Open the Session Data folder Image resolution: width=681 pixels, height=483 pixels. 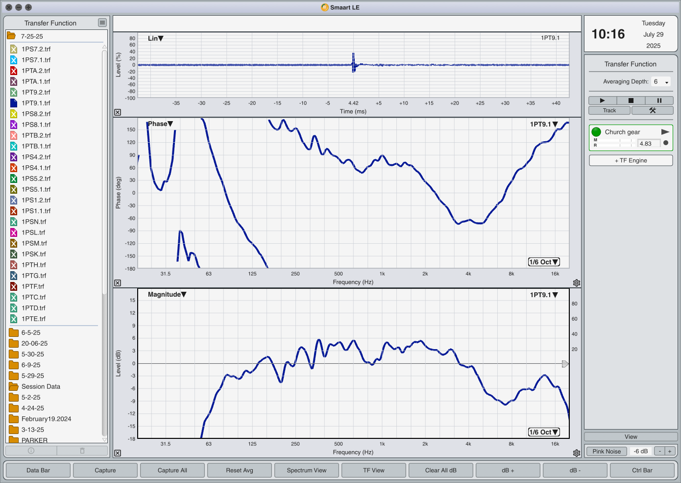point(14,386)
